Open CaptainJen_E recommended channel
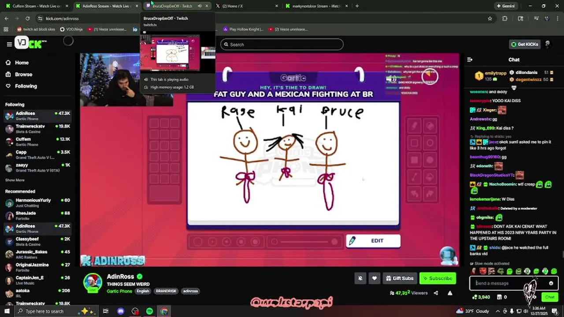The width and height of the screenshot is (564, 317). click(38, 280)
